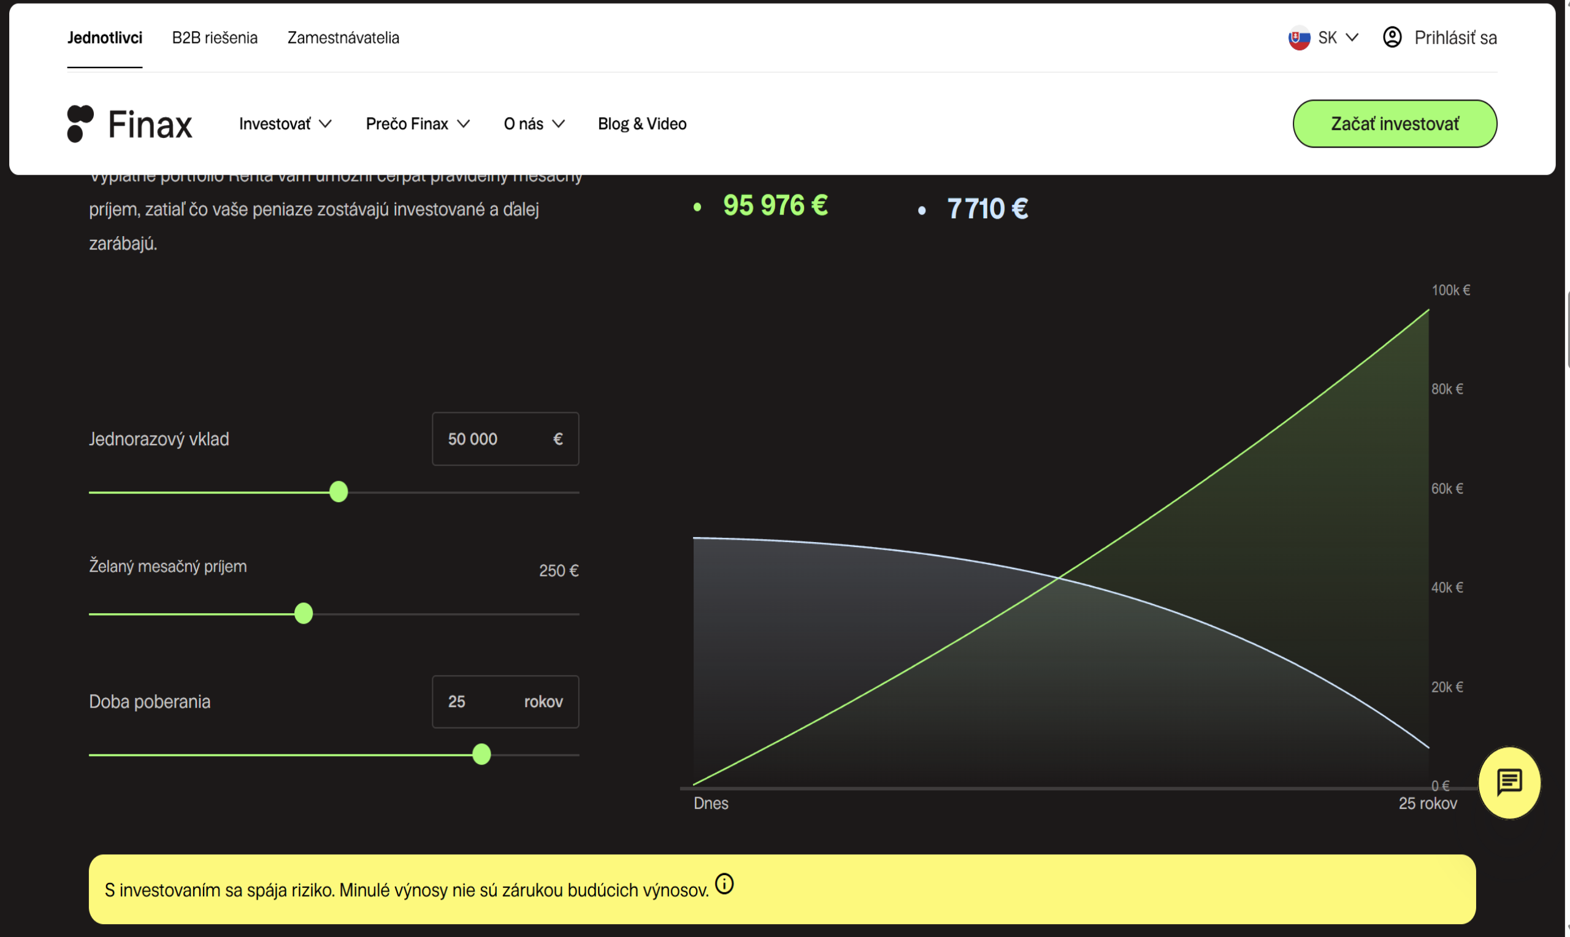Expand the Prečo Finax menu
This screenshot has width=1570, height=937.
click(x=417, y=124)
